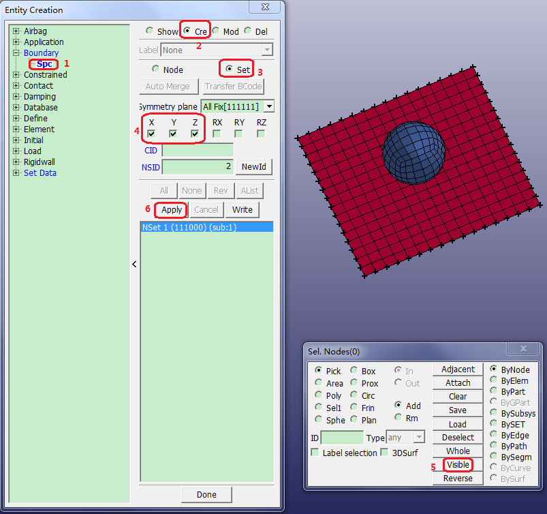Click the Set Data tree item
This screenshot has width=547, height=514.
(x=40, y=173)
